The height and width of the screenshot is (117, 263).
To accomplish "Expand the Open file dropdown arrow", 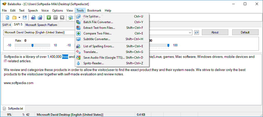I will [19, 17].
